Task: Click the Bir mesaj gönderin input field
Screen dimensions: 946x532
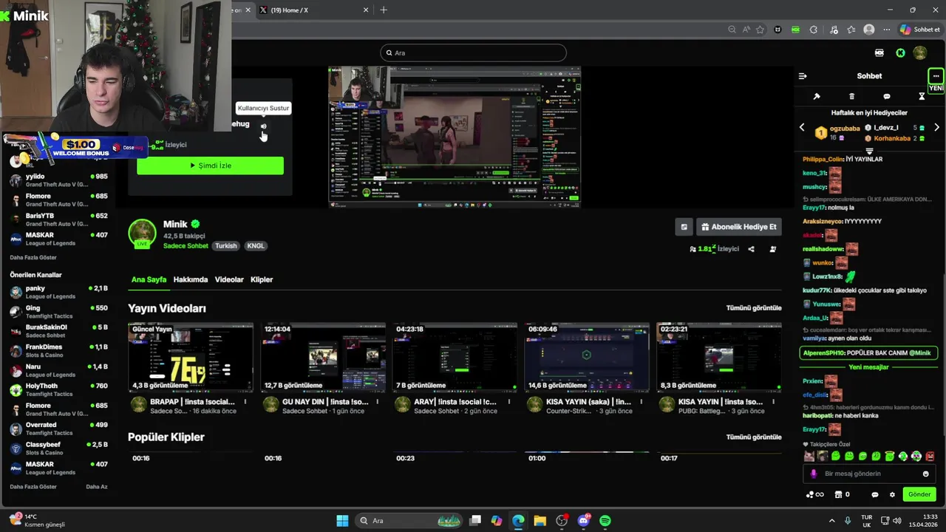Action: [868, 474]
